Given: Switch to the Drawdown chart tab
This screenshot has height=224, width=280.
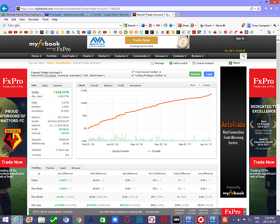Looking at the screenshot, I should tap(135, 86).
